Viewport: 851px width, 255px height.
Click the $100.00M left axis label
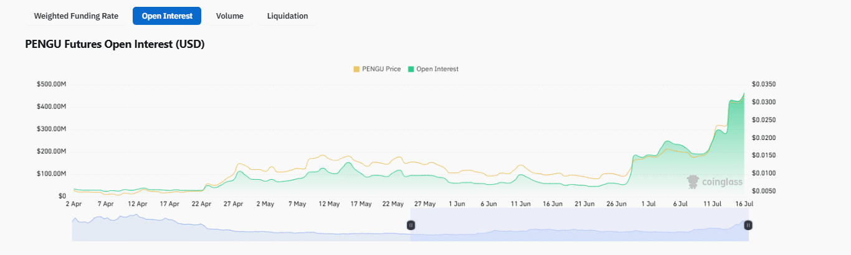(52, 174)
